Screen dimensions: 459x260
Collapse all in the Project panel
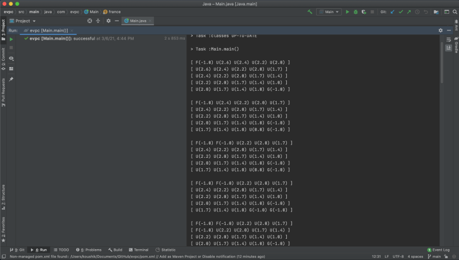point(98,21)
